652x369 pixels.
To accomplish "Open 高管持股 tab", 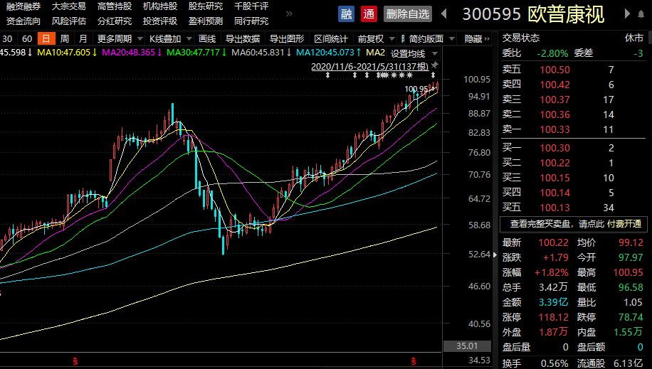I will point(115,6).
